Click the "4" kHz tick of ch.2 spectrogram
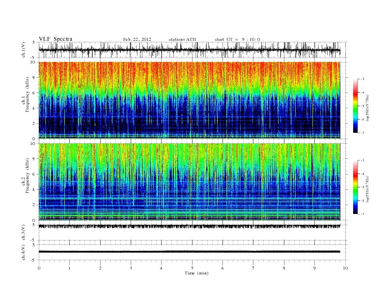This screenshot has height=301, width=389. (x=34, y=190)
